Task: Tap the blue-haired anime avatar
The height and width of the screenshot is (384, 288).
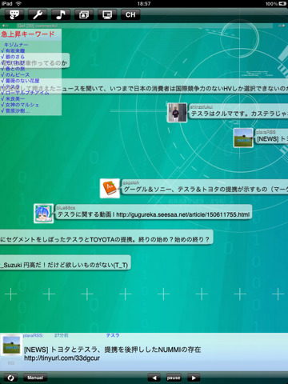Action: pos(44,214)
